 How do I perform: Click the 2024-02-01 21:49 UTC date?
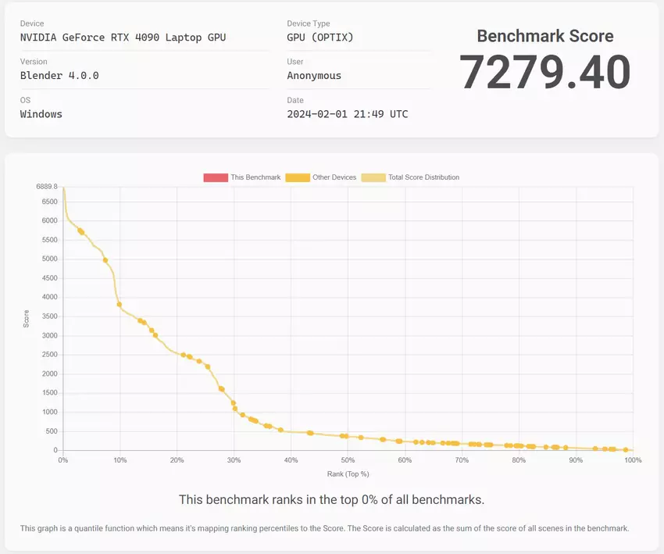348,114
